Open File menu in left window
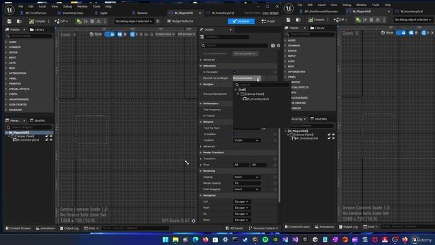 pos(21,6)
